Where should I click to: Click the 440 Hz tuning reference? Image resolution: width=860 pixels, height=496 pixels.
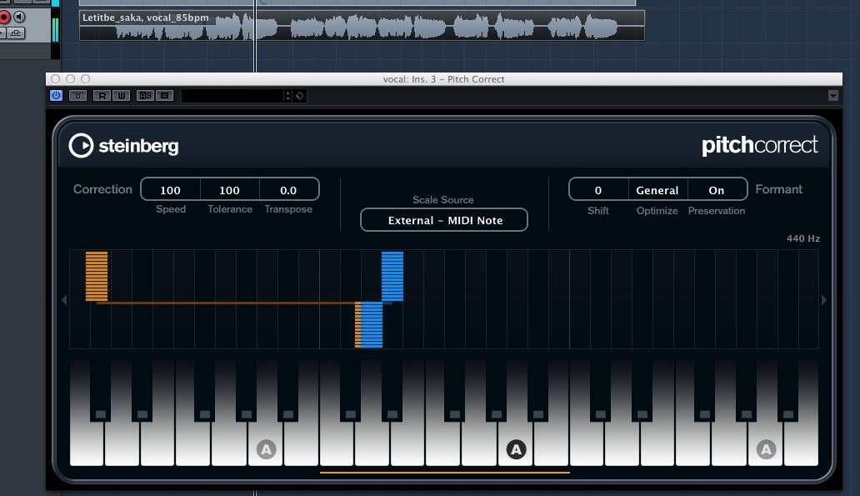pos(803,238)
